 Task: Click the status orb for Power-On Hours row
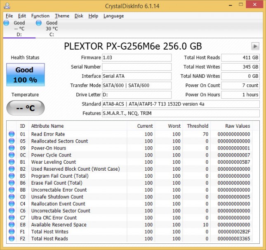[x=12, y=148]
